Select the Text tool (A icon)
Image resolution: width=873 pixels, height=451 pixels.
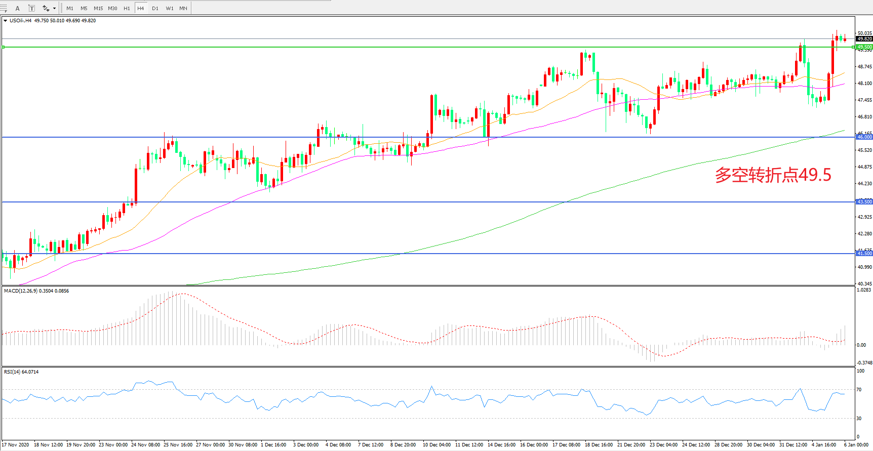pyautogui.click(x=18, y=8)
